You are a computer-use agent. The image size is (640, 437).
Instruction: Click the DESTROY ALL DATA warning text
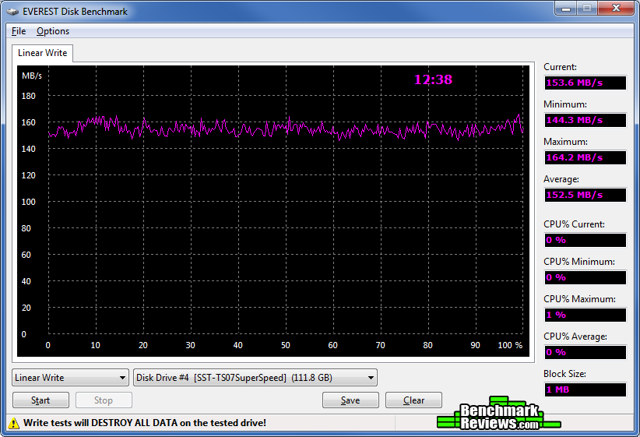[145, 423]
